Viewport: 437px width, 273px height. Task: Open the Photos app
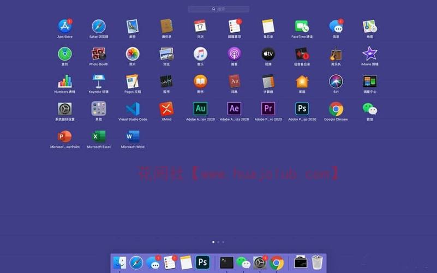[133, 54]
